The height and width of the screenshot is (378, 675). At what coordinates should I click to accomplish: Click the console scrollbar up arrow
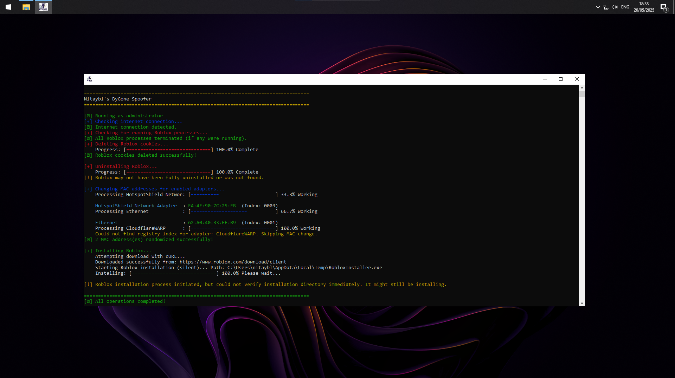[x=582, y=88]
